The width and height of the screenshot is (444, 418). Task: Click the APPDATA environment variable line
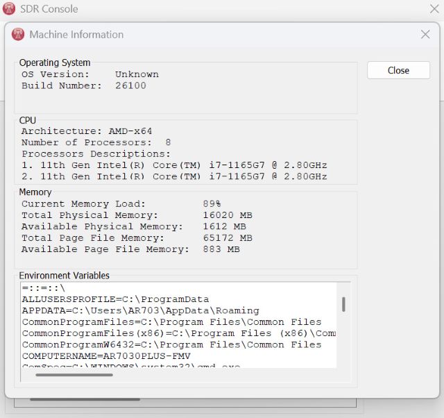pyautogui.click(x=140, y=310)
